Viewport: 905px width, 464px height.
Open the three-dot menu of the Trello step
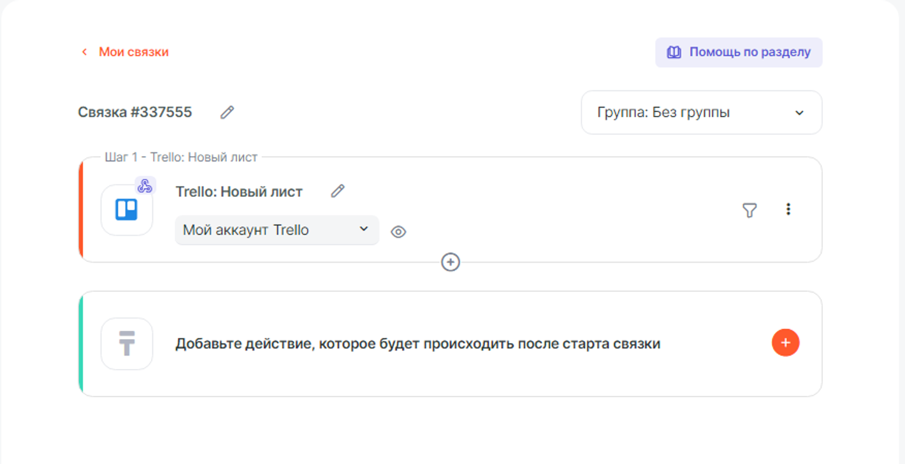click(x=788, y=209)
